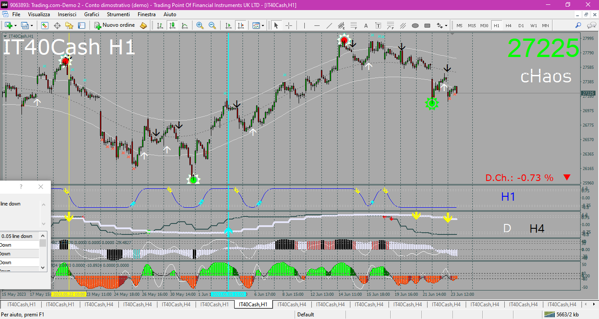Select the ellipse drawing tool

click(415, 25)
